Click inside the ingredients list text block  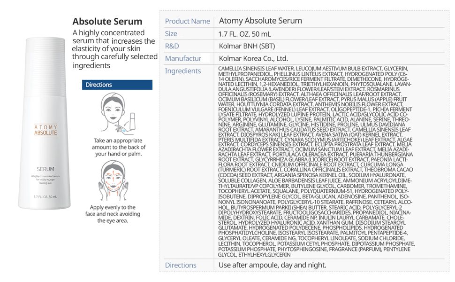315,160
